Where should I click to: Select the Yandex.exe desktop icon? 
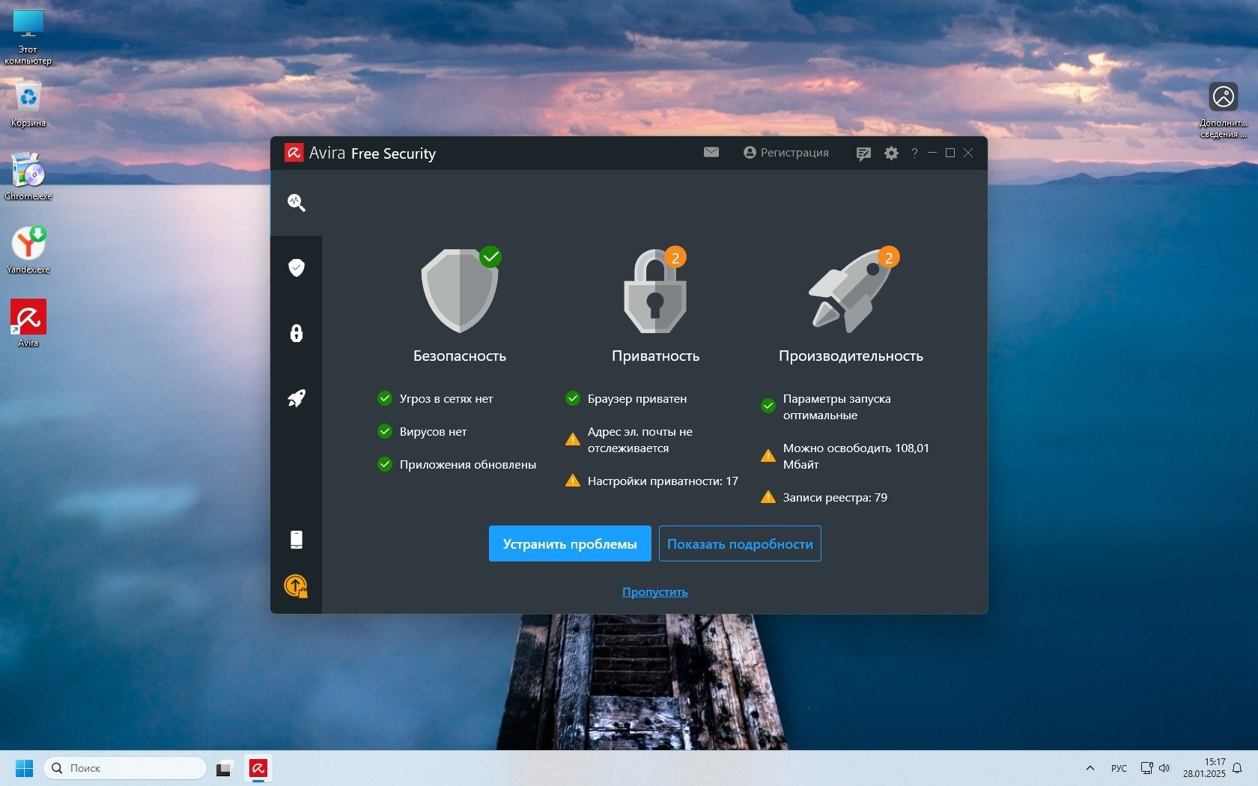28,250
